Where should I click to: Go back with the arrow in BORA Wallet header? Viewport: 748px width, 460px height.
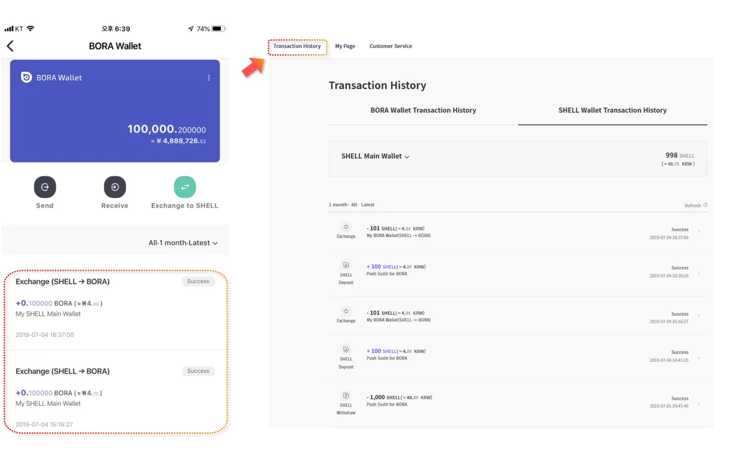click(x=10, y=46)
